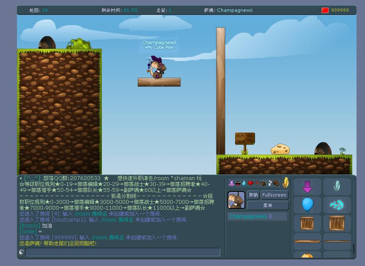
Task: Click the shaman item panel scrollbar
Action: click(x=354, y=248)
